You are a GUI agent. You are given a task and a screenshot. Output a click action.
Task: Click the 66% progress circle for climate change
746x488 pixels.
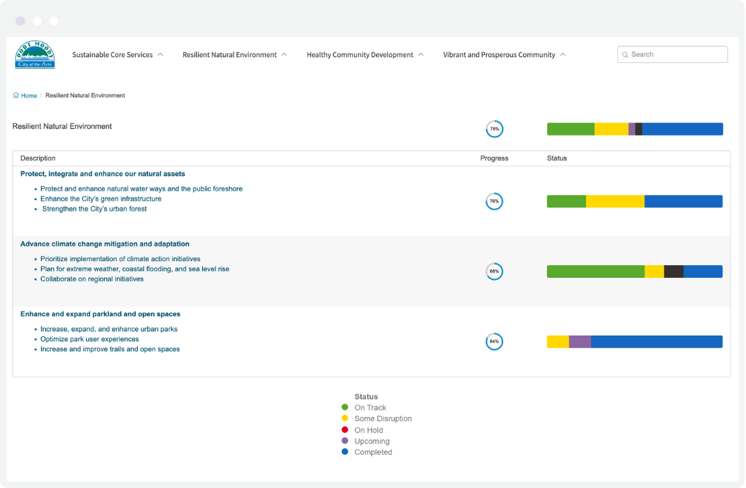click(494, 271)
